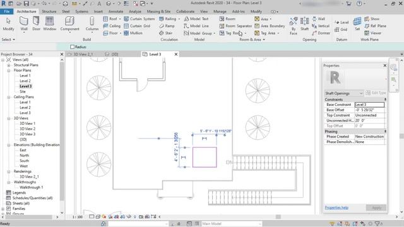
Task: Open the Floor dropdown arrow
Action: pyautogui.click(x=121, y=33)
